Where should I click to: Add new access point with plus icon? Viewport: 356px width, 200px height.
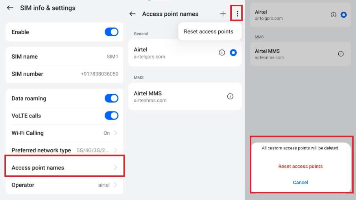click(223, 14)
